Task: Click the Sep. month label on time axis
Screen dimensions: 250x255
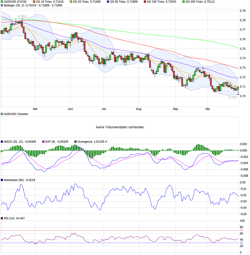Action: [x=176, y=109]
